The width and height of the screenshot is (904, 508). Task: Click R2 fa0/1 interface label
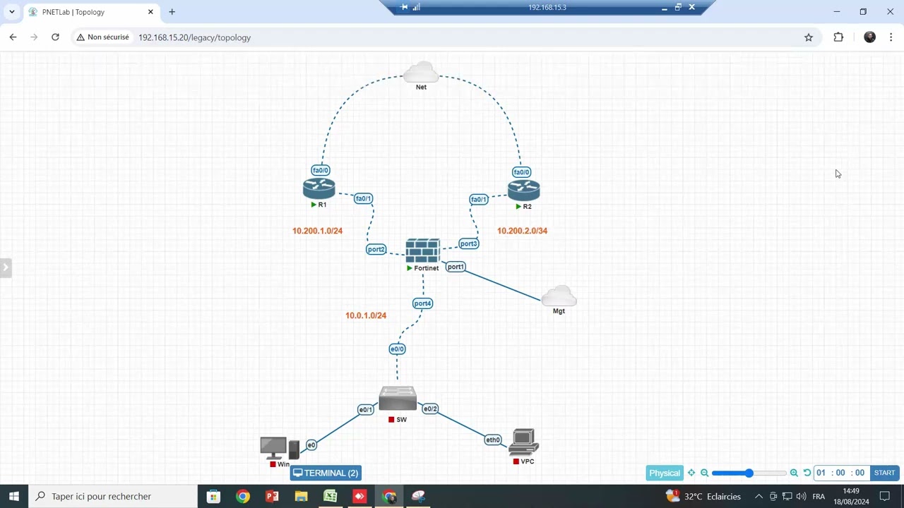pyautogui.click(x=479, y=200)
